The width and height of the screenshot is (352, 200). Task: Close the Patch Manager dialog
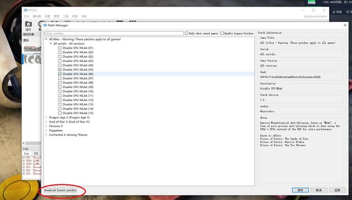pos(345,25)
